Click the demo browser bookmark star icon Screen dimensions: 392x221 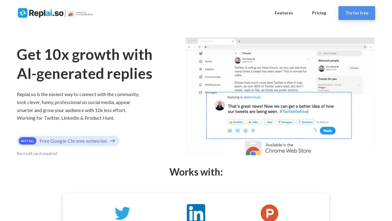tap(365, 47)
